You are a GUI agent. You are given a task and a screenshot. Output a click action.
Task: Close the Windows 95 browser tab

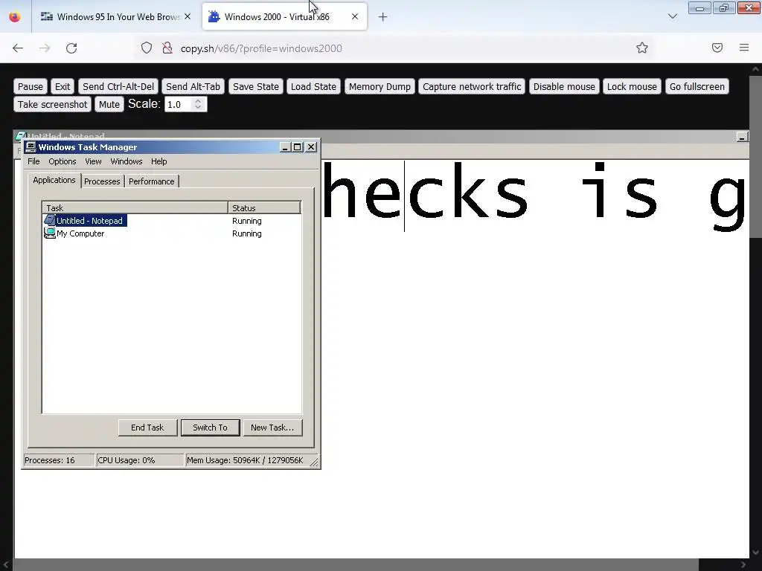188,16
